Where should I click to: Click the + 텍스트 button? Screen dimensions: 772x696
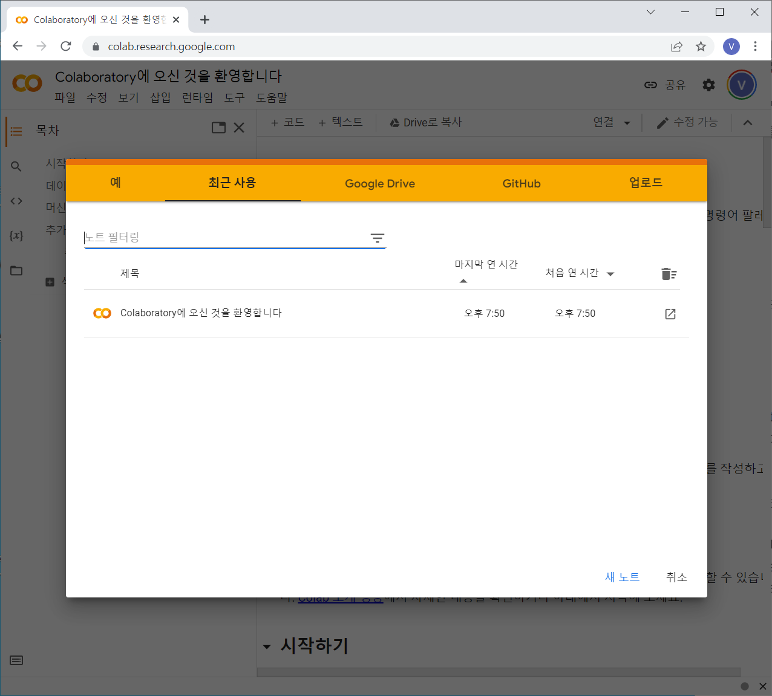coord(341,122)
